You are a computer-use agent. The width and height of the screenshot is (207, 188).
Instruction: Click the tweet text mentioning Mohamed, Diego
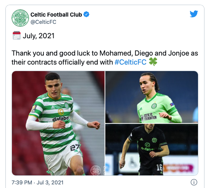coord(105,57)
